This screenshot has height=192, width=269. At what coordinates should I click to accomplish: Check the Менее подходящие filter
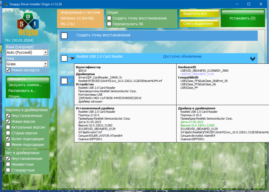pos(8,145)
